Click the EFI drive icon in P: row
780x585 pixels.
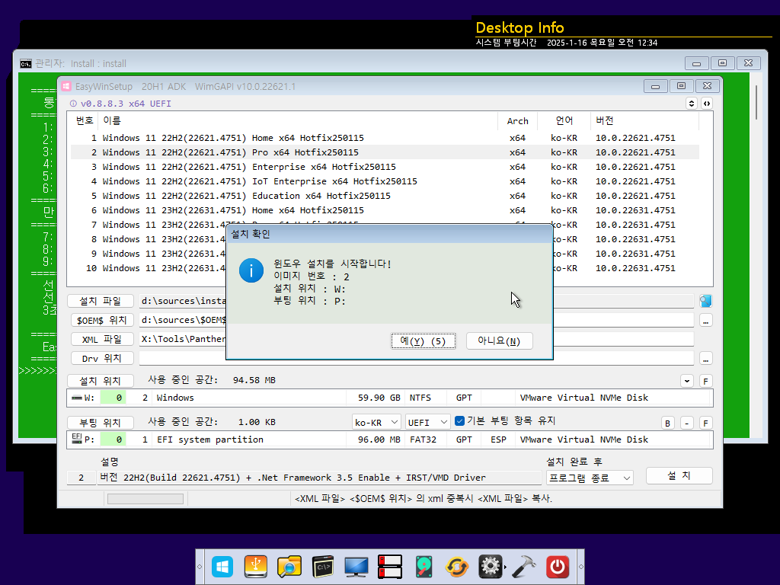pyautogui.click(x=77, y=438)
